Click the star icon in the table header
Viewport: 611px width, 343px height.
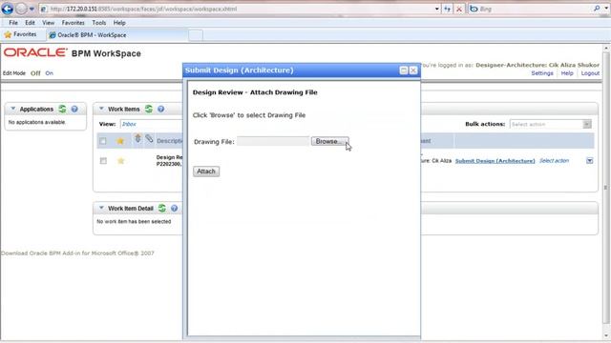tap(120, 141)
